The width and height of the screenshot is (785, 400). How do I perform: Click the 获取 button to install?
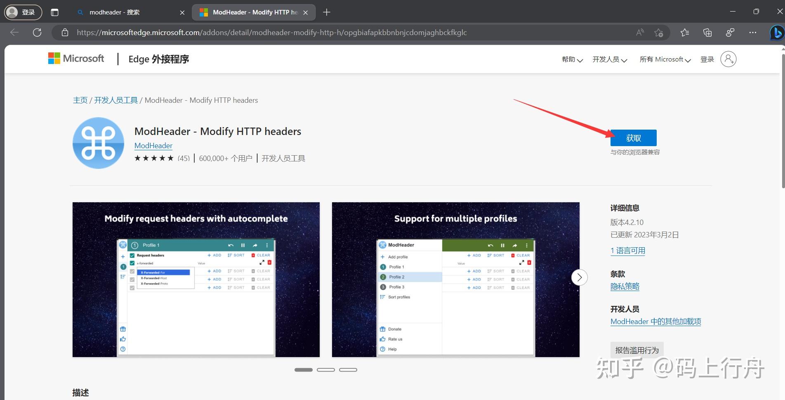pos(634,138)
